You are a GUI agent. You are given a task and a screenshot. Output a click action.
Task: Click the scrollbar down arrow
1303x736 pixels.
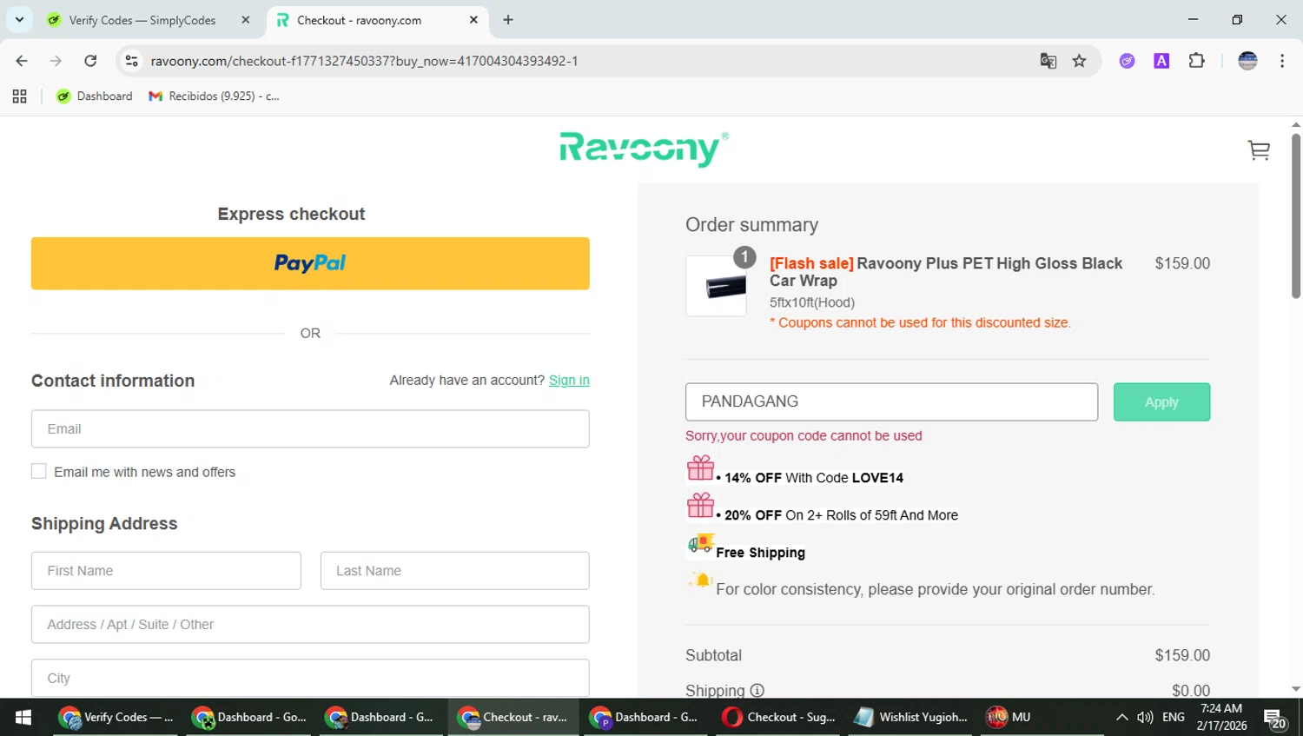[1296, 689]
